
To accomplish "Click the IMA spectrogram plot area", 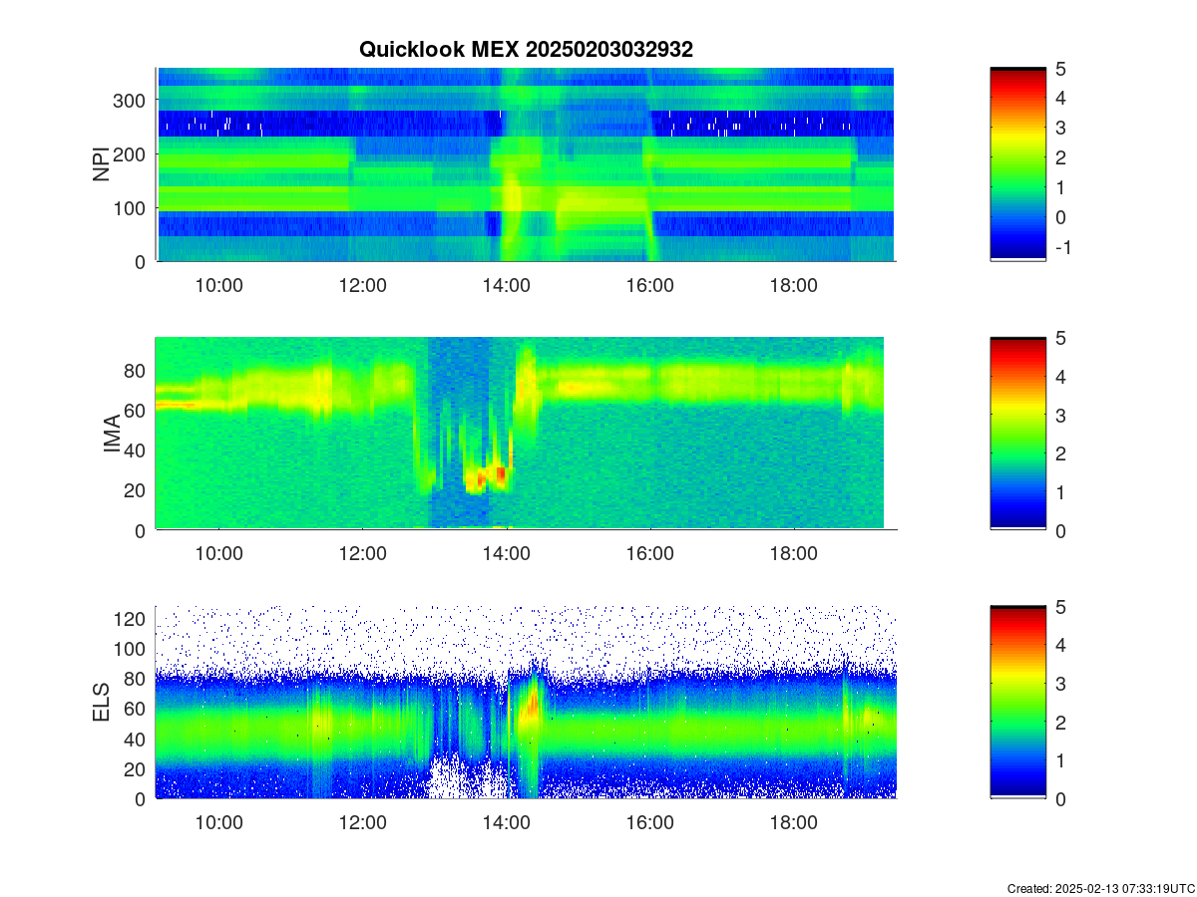I will [526, 434].
